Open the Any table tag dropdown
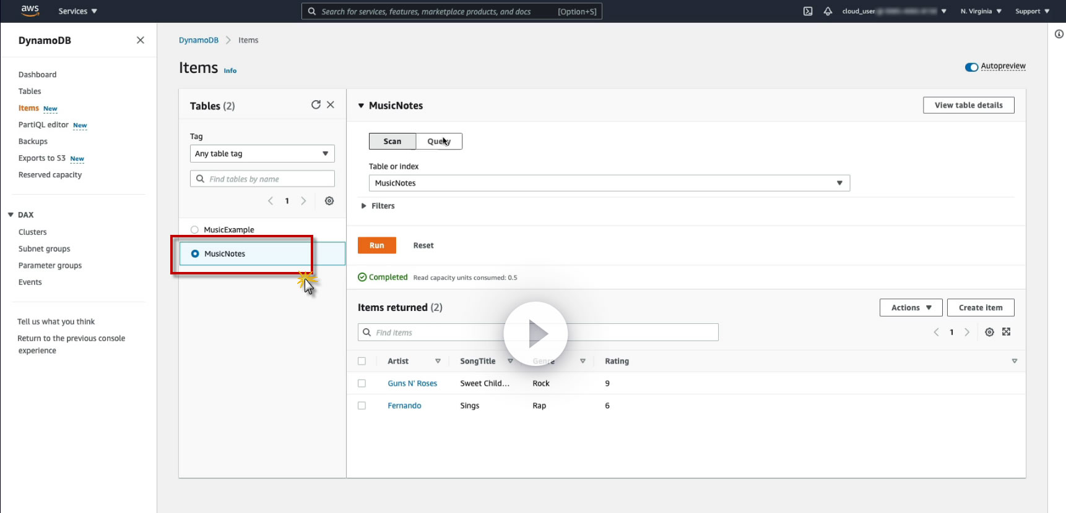The image size is (1066, 513). (262, 154)
